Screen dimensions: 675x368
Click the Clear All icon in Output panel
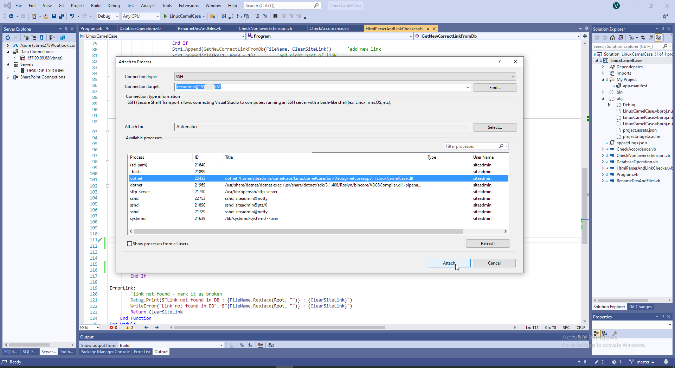tap(260, 345)
